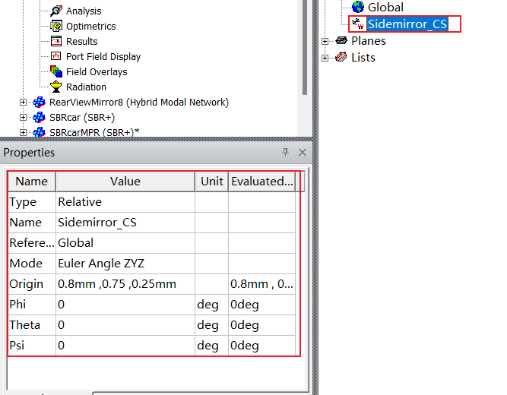Click the Psi evaluated 0deg cell
Screen dimensions: 507x395
[262, 346]
